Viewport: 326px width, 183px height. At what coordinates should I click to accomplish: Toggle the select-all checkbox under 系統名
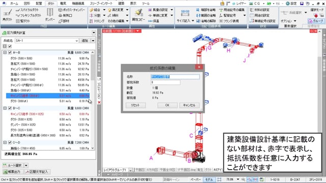click(10, 46)
